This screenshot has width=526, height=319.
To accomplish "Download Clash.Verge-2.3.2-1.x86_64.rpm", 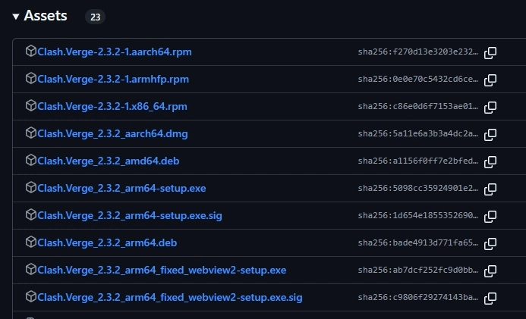I will coord(112,106).
